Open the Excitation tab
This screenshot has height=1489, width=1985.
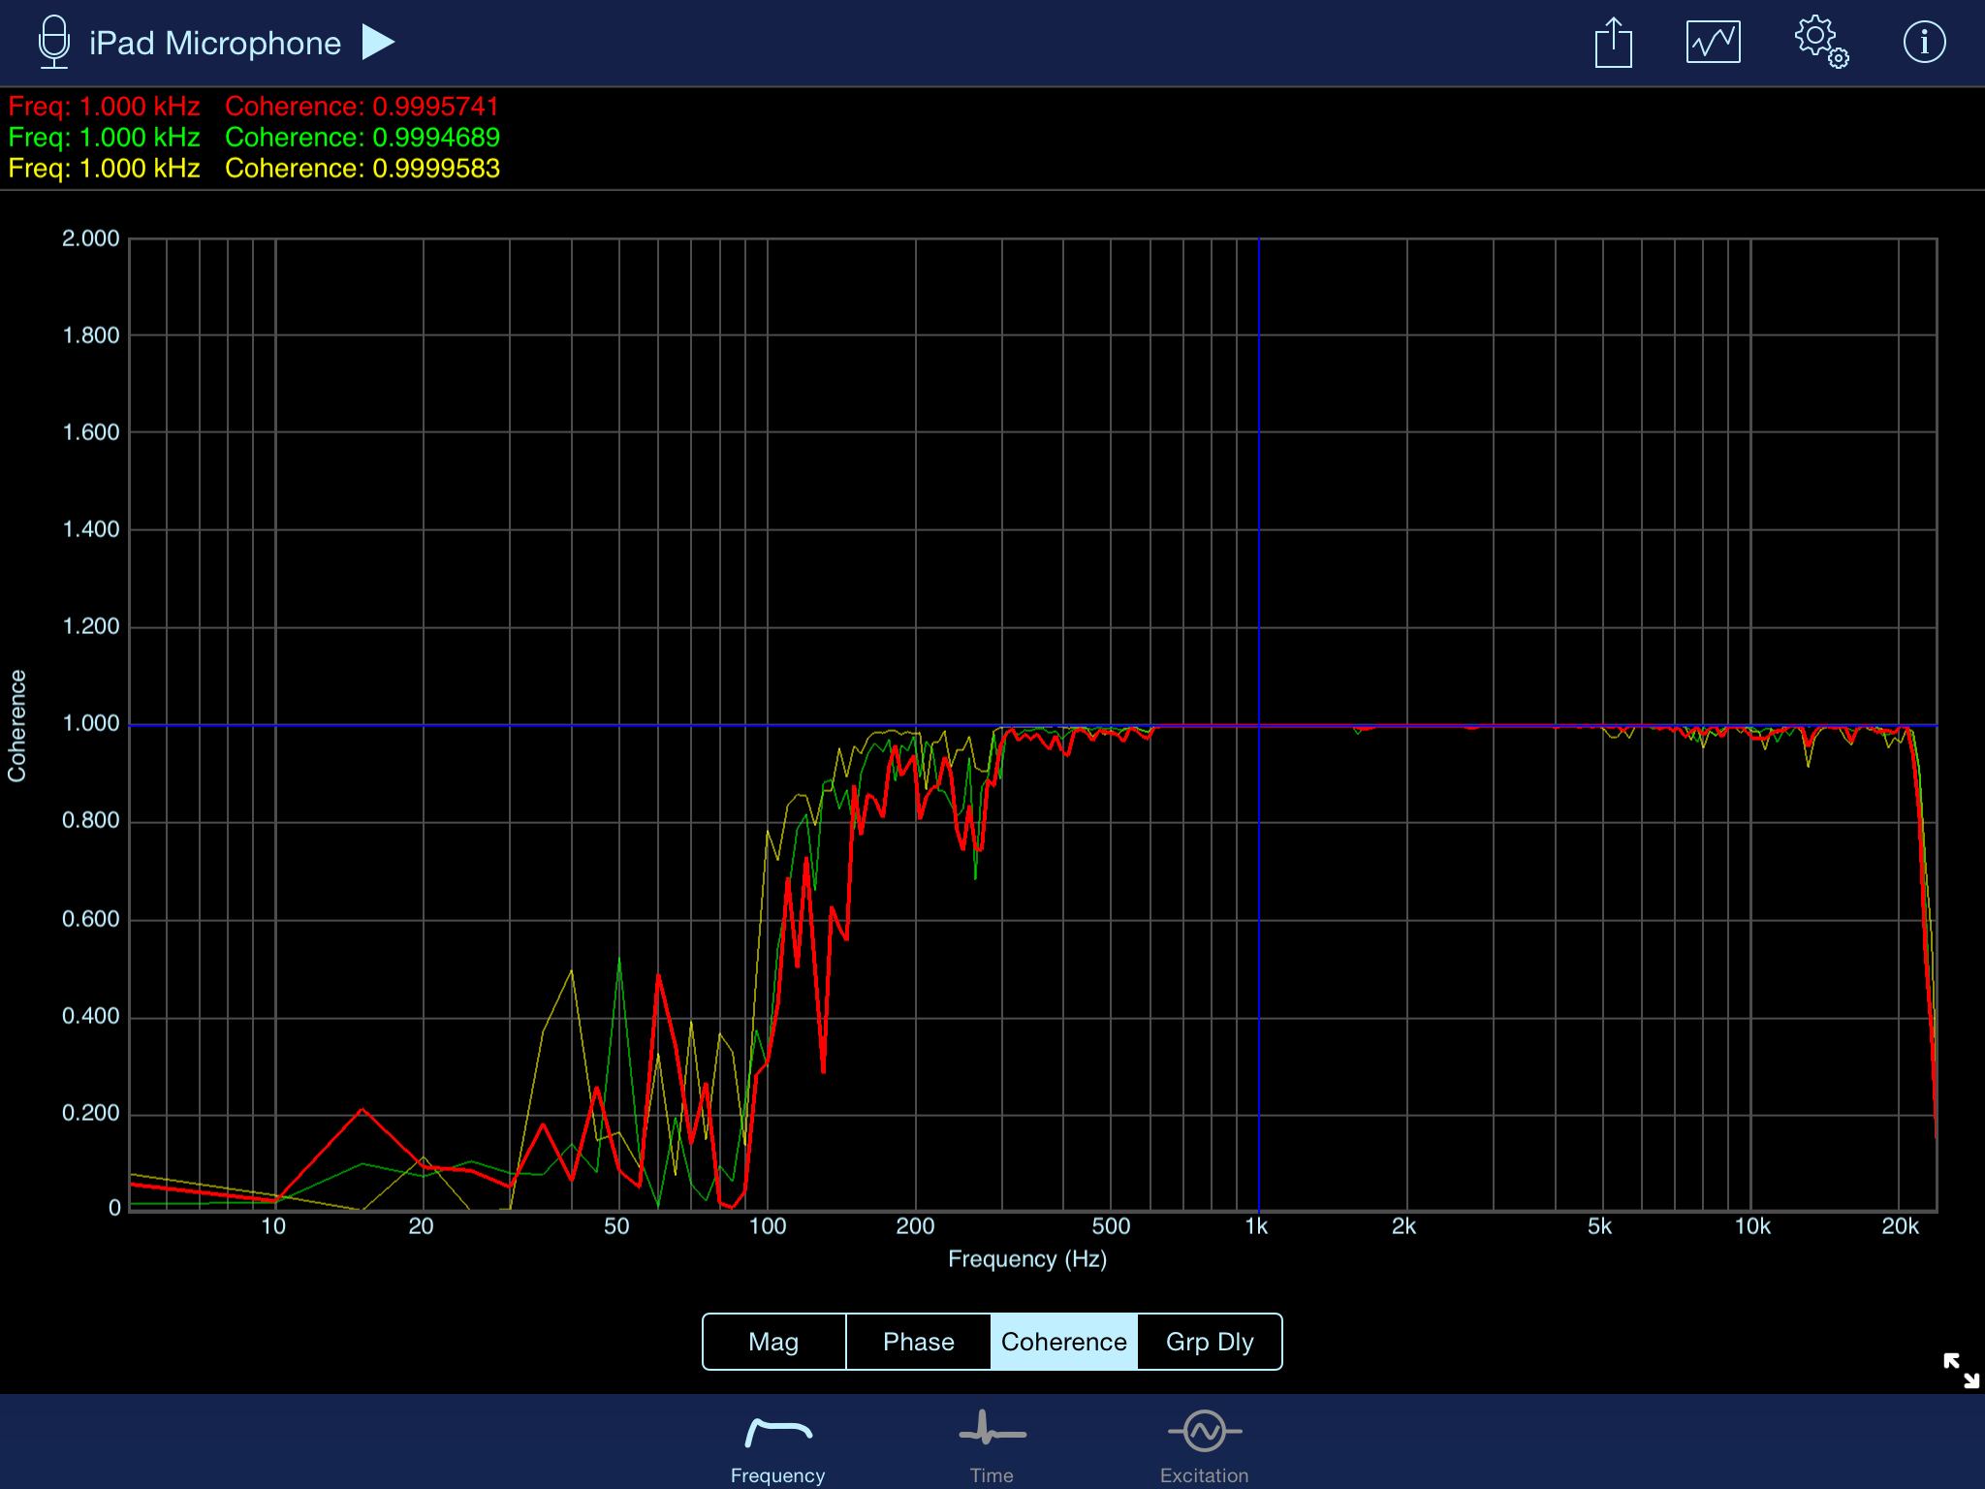click(x=1204, y=1446)
